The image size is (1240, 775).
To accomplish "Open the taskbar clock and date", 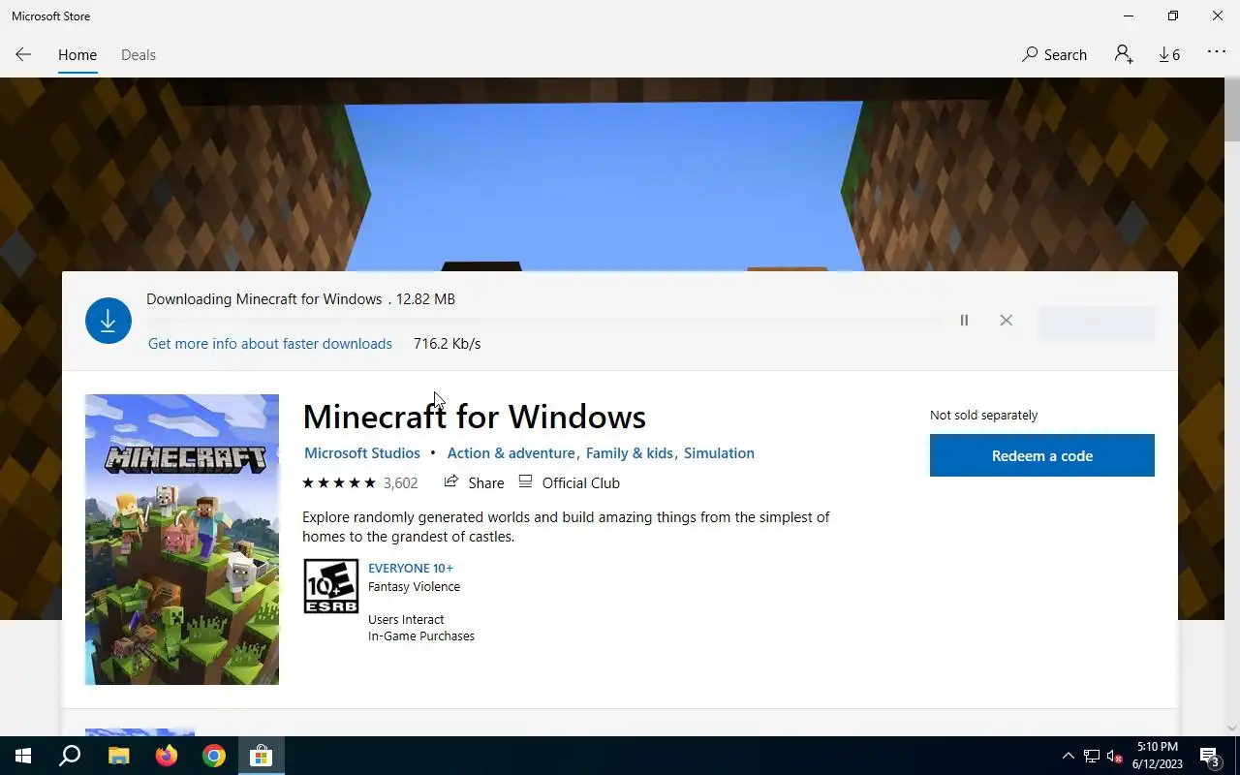I will pos(1157,756).
